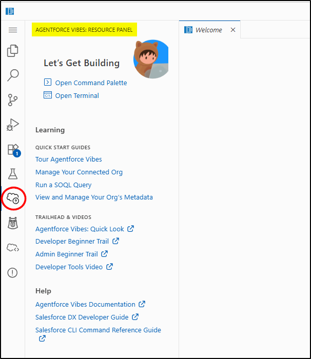Open the Testing flask icon
311x359 pixels.
tap(13, 173)
